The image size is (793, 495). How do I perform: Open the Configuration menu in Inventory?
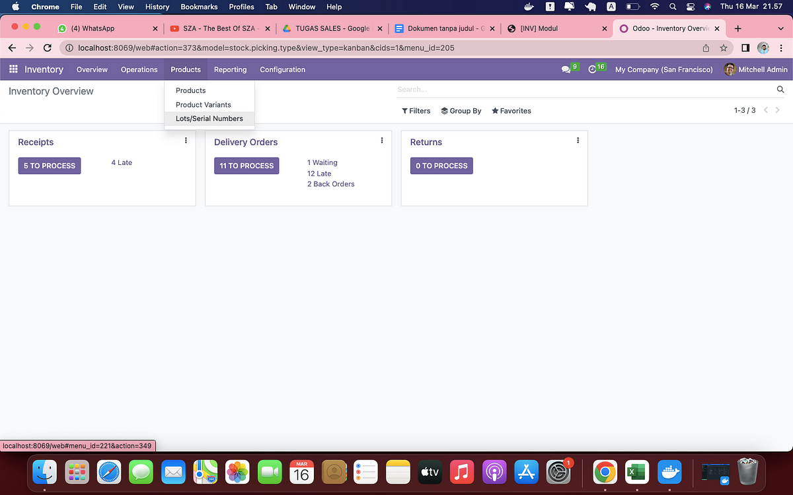tap(282, 69)
